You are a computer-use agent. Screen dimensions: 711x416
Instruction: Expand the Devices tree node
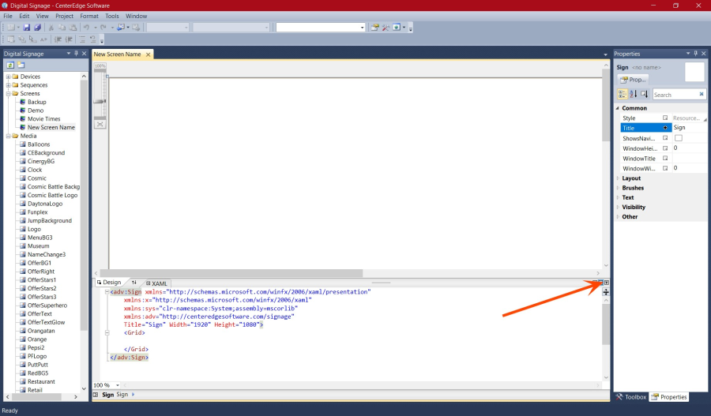8,77
